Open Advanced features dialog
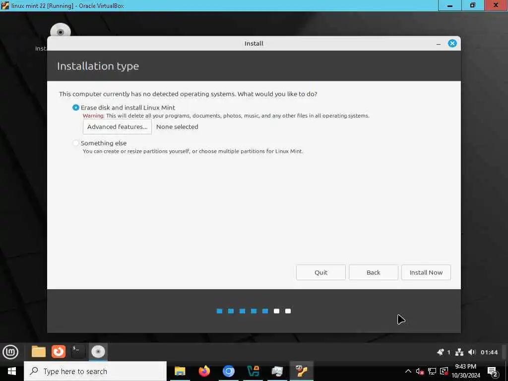Image resolution: width=508 pixels, height=381 pixels. (x=117, y=127)
